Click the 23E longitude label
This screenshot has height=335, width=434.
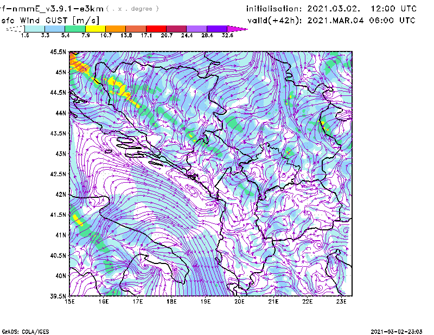[341, 301]
